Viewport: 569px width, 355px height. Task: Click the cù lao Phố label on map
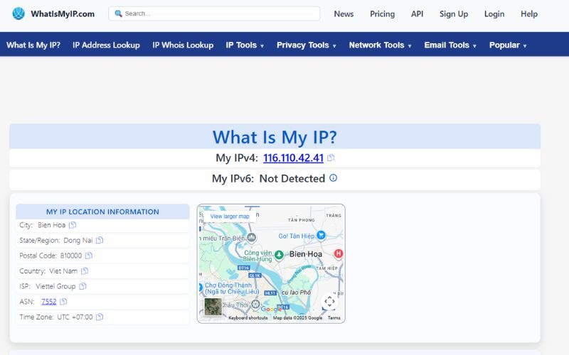pyautogui.click(x=296, y=292)
